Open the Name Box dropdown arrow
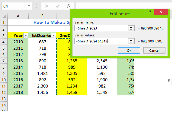 [29, 6]
